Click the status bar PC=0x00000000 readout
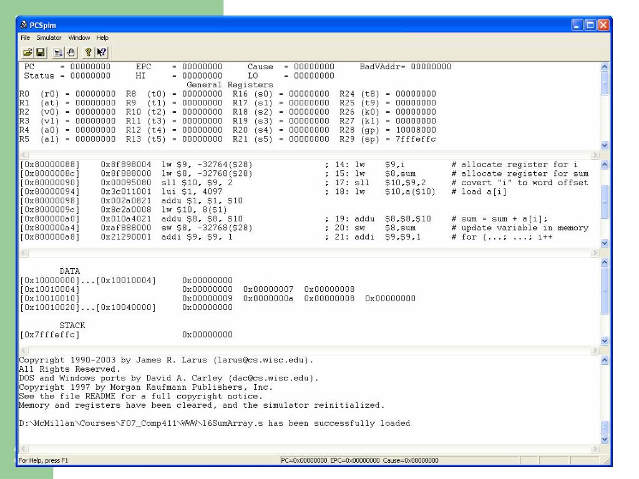The image size is (639, 479). (304, 460)
